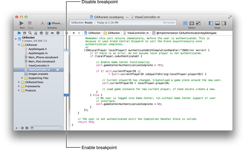246x150 pixels.
Task: Collapse the GKRocket project root
Action: click(x=16, y=39)
